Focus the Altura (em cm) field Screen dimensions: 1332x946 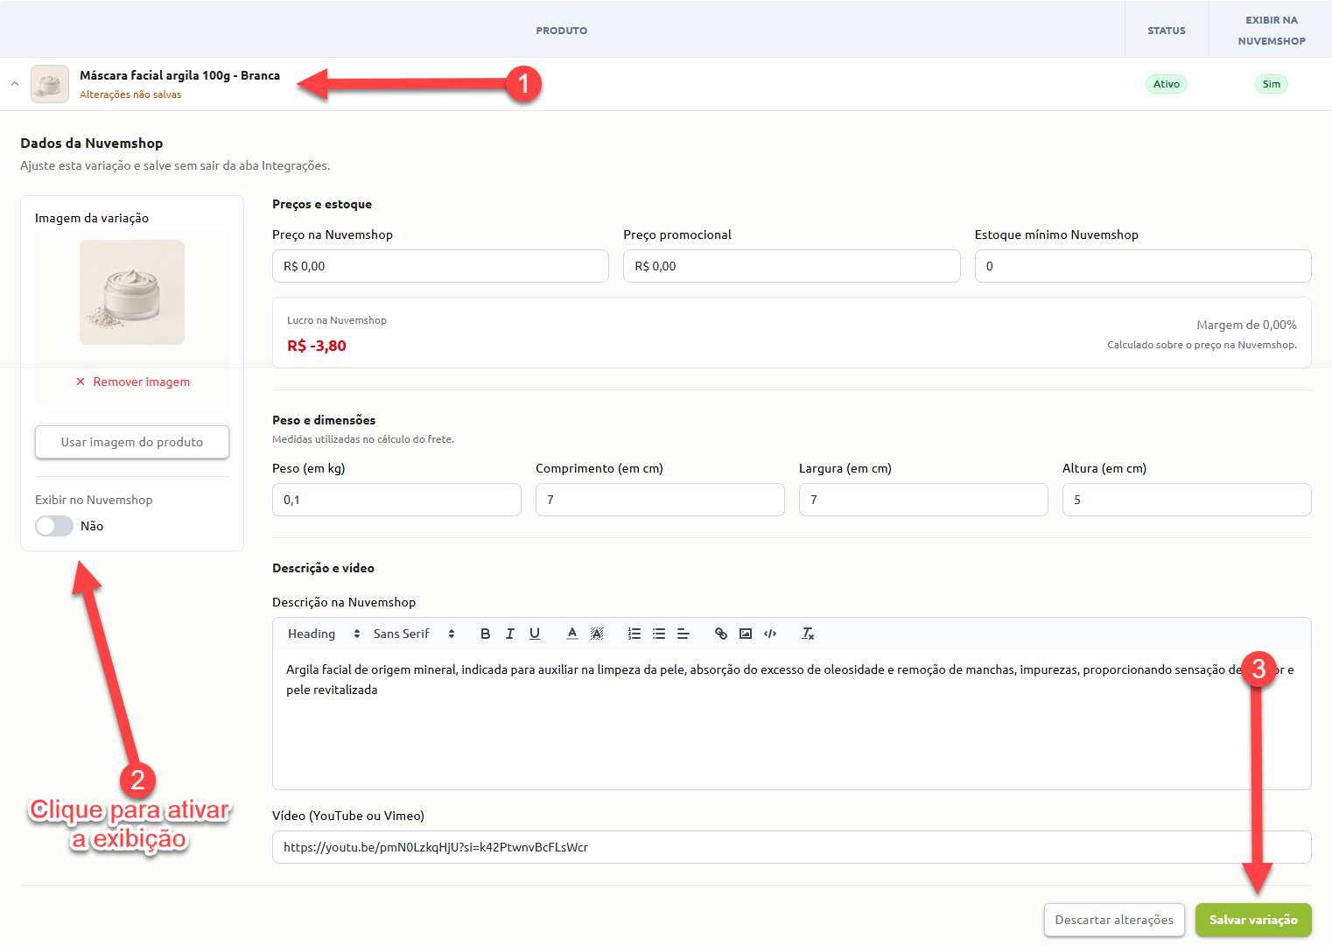pyautogui.click(x=1187, y=500)
